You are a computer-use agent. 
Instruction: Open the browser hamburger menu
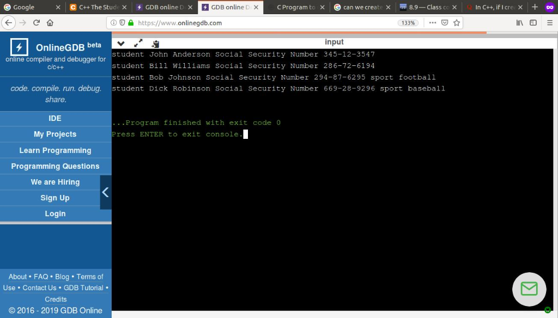(549, 22)
